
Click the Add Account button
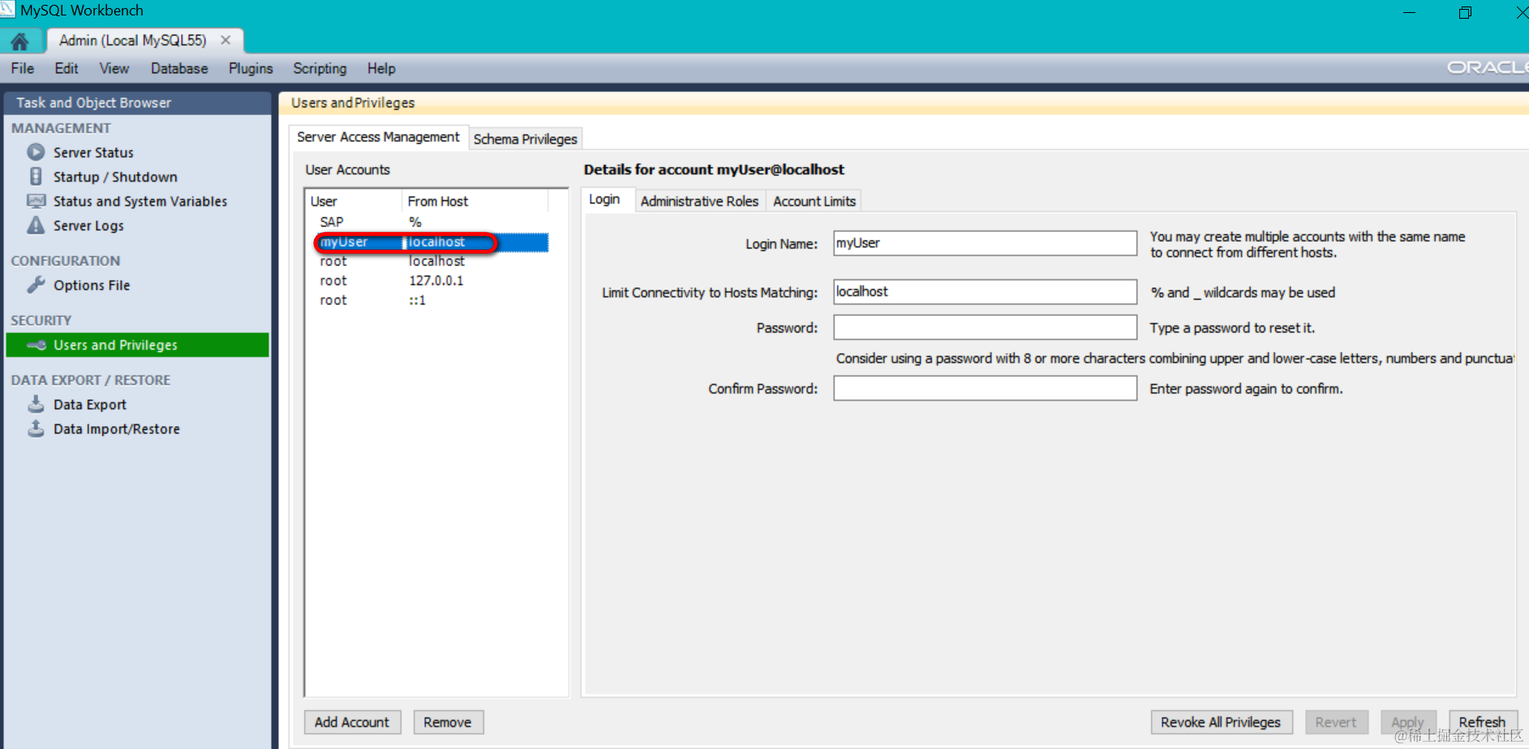click(352, 722)
